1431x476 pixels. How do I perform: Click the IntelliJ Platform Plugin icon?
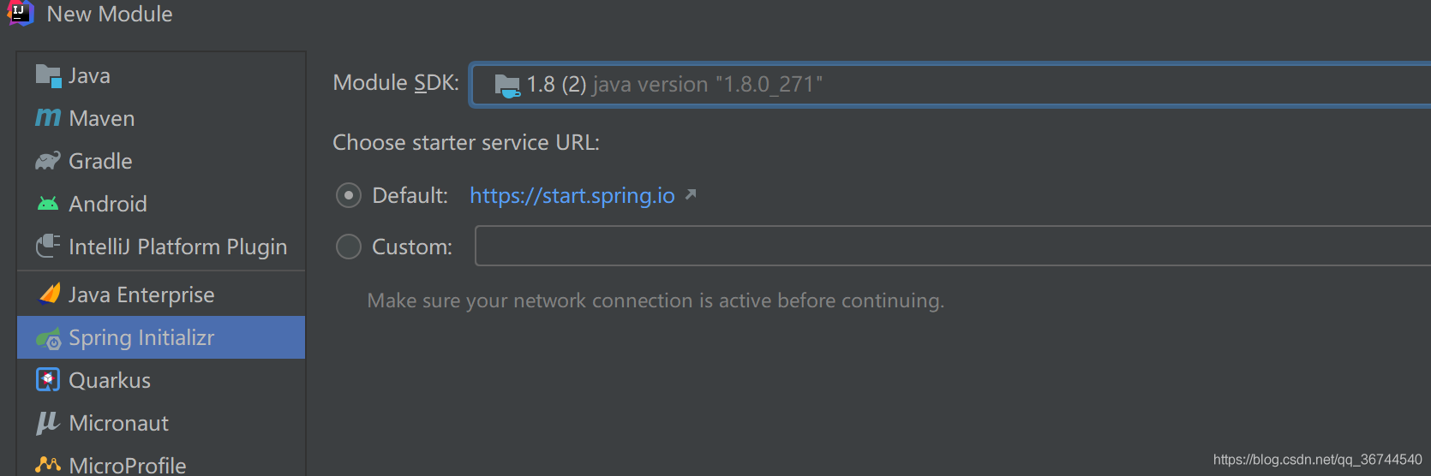(x=48, y=247)
